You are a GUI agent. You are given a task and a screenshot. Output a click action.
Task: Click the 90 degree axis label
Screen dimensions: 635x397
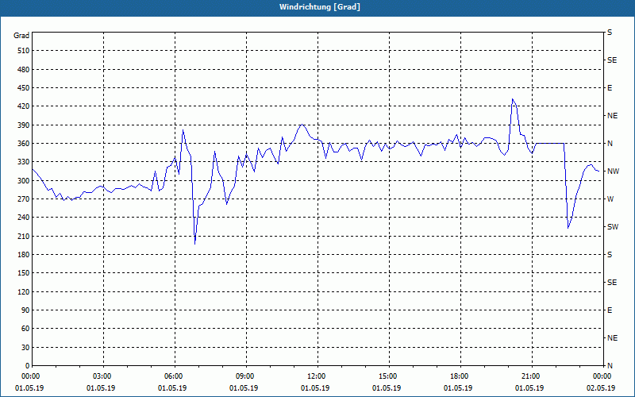(25, 310)
